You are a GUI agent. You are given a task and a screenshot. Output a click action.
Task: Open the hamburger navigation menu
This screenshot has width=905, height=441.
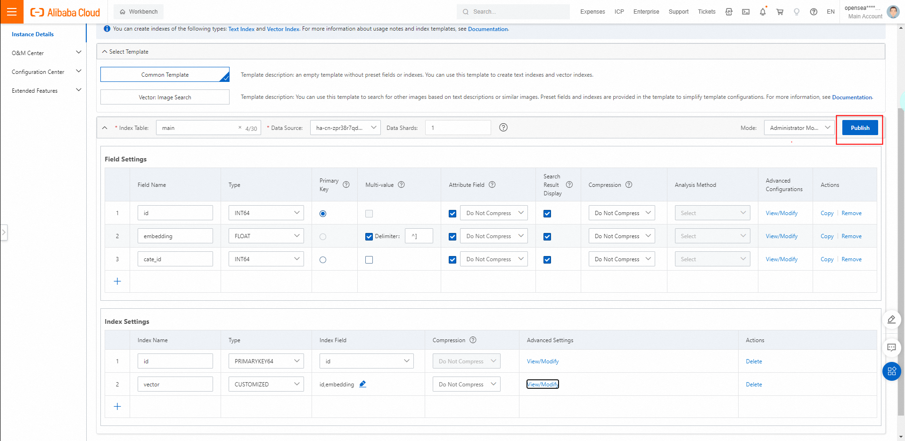tap(12, 12)
